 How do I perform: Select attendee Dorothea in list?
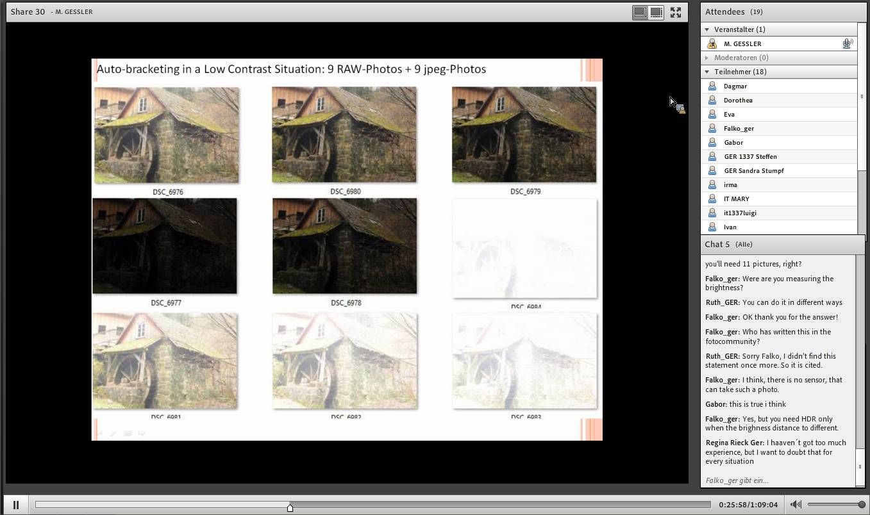(x=738, y=100)
